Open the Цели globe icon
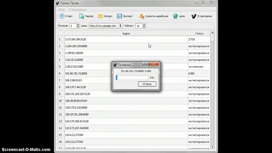The width and height of the screenshot is (272, 153). pyautogui.click(x=176, y=16)
